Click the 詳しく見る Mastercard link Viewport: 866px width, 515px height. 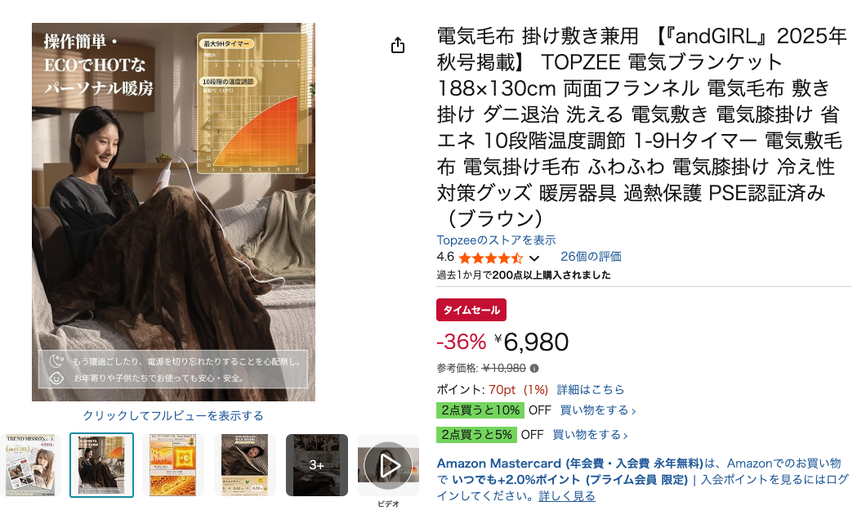[x=567, y=496]
